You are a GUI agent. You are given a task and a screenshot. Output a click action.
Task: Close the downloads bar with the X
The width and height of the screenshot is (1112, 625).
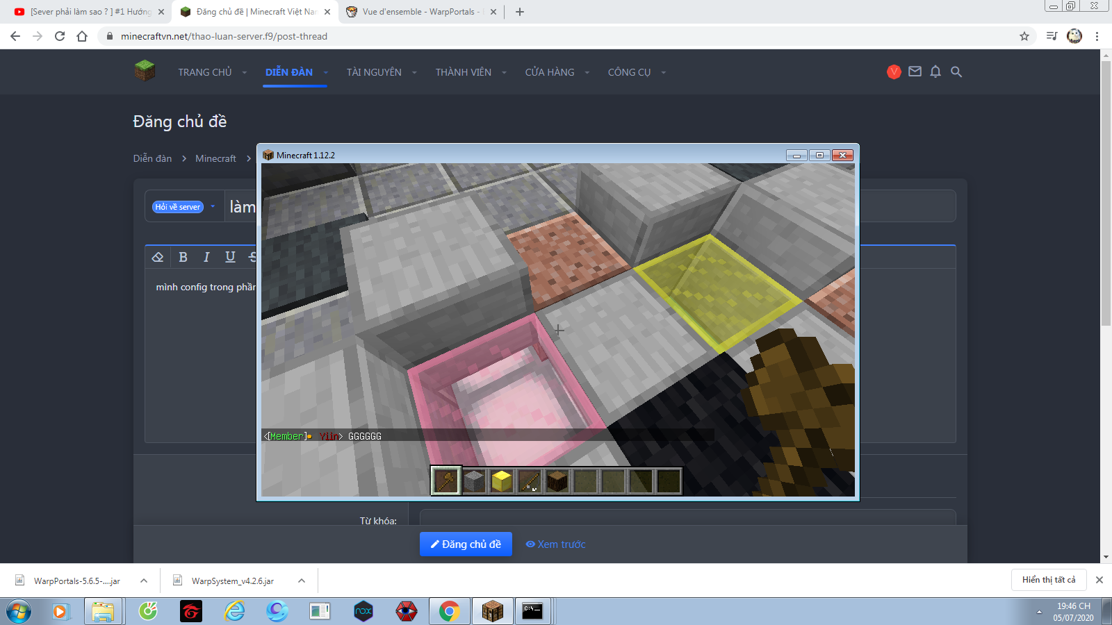1099,580
